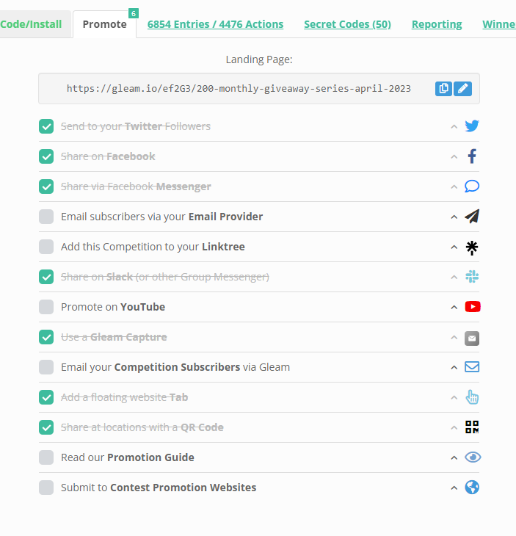Expand the Gleam Capture row chevron
This screenshot has height=536, width=516.
[x=454, y=338]
